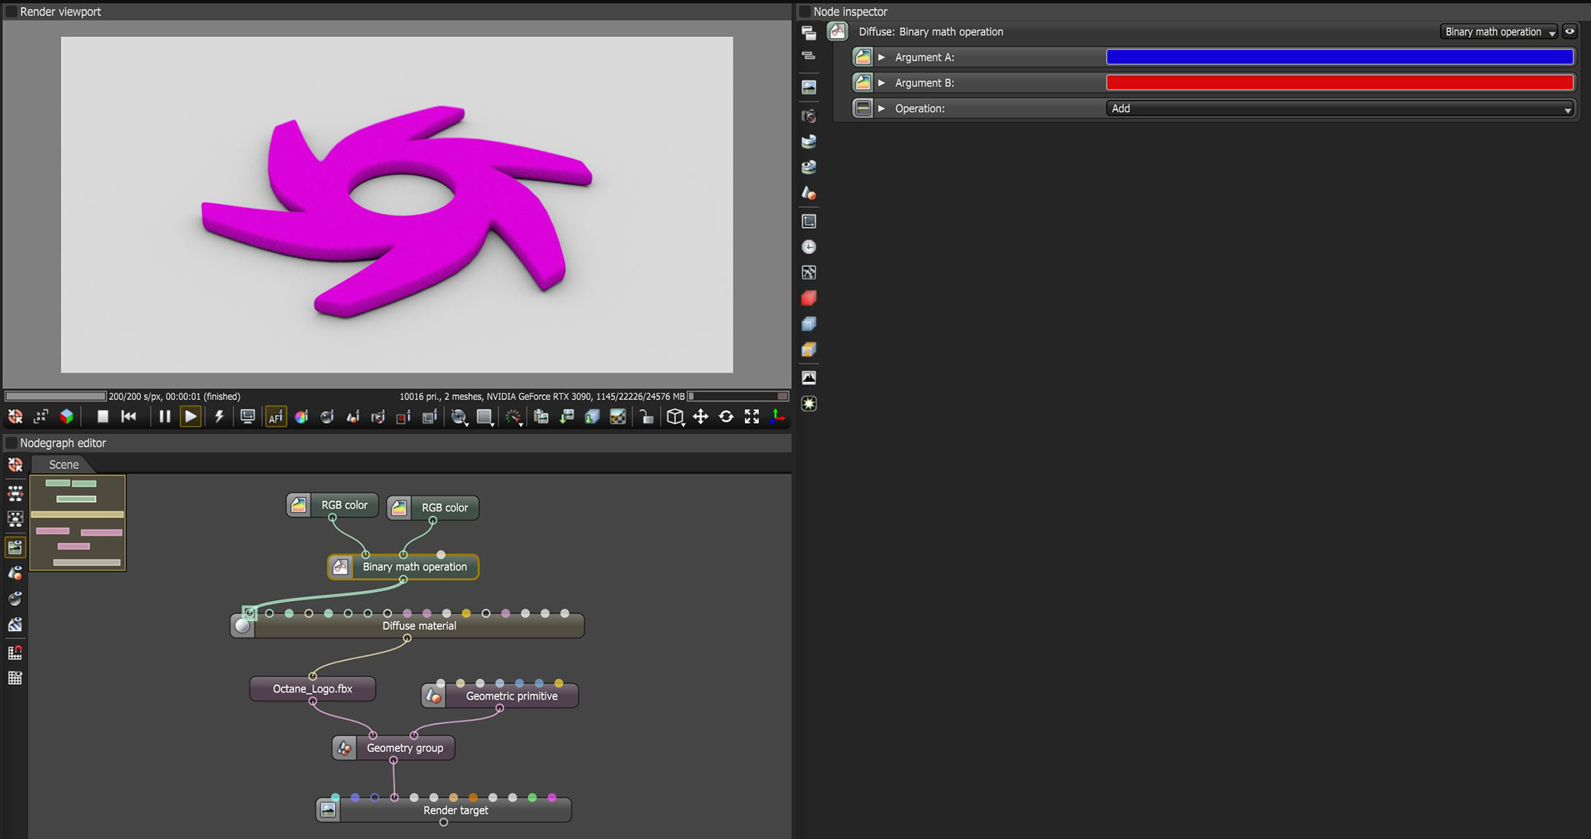Expand the Argument B row
This screenshot has height=839, width=1591.
(881, 83)
